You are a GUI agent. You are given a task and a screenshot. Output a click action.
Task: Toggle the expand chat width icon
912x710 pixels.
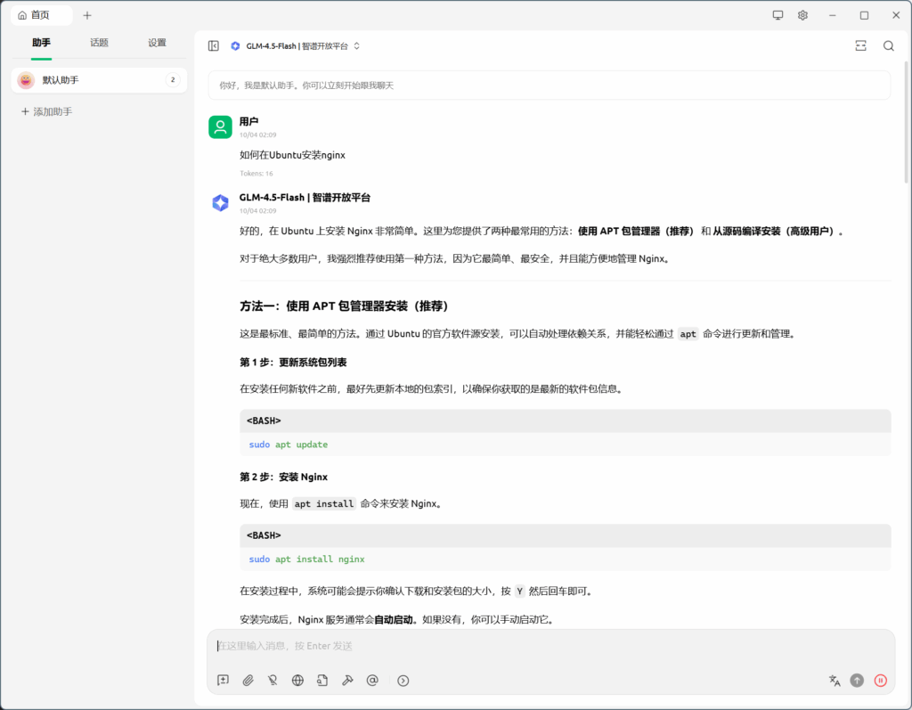click(x=860, y=46)
